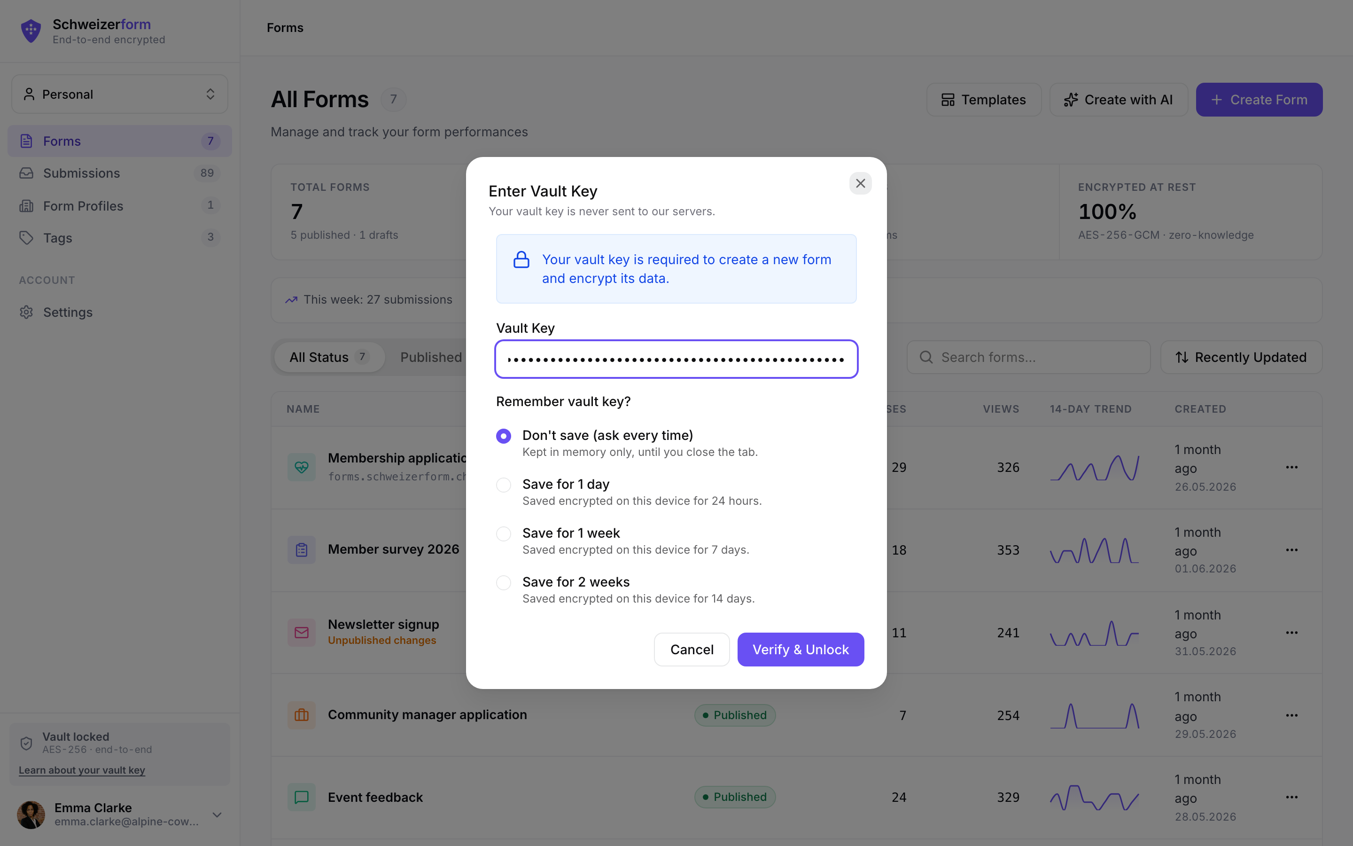
Task: Click the Forms document icon in sidebar
Action: coord(26,141)
